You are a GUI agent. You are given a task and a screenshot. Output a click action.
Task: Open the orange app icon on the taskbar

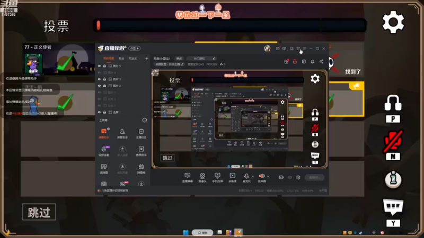[238, 232]
